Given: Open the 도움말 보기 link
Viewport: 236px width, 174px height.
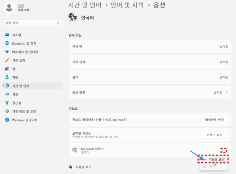Looking at the screenshot, I should click(x=83, y=167).
